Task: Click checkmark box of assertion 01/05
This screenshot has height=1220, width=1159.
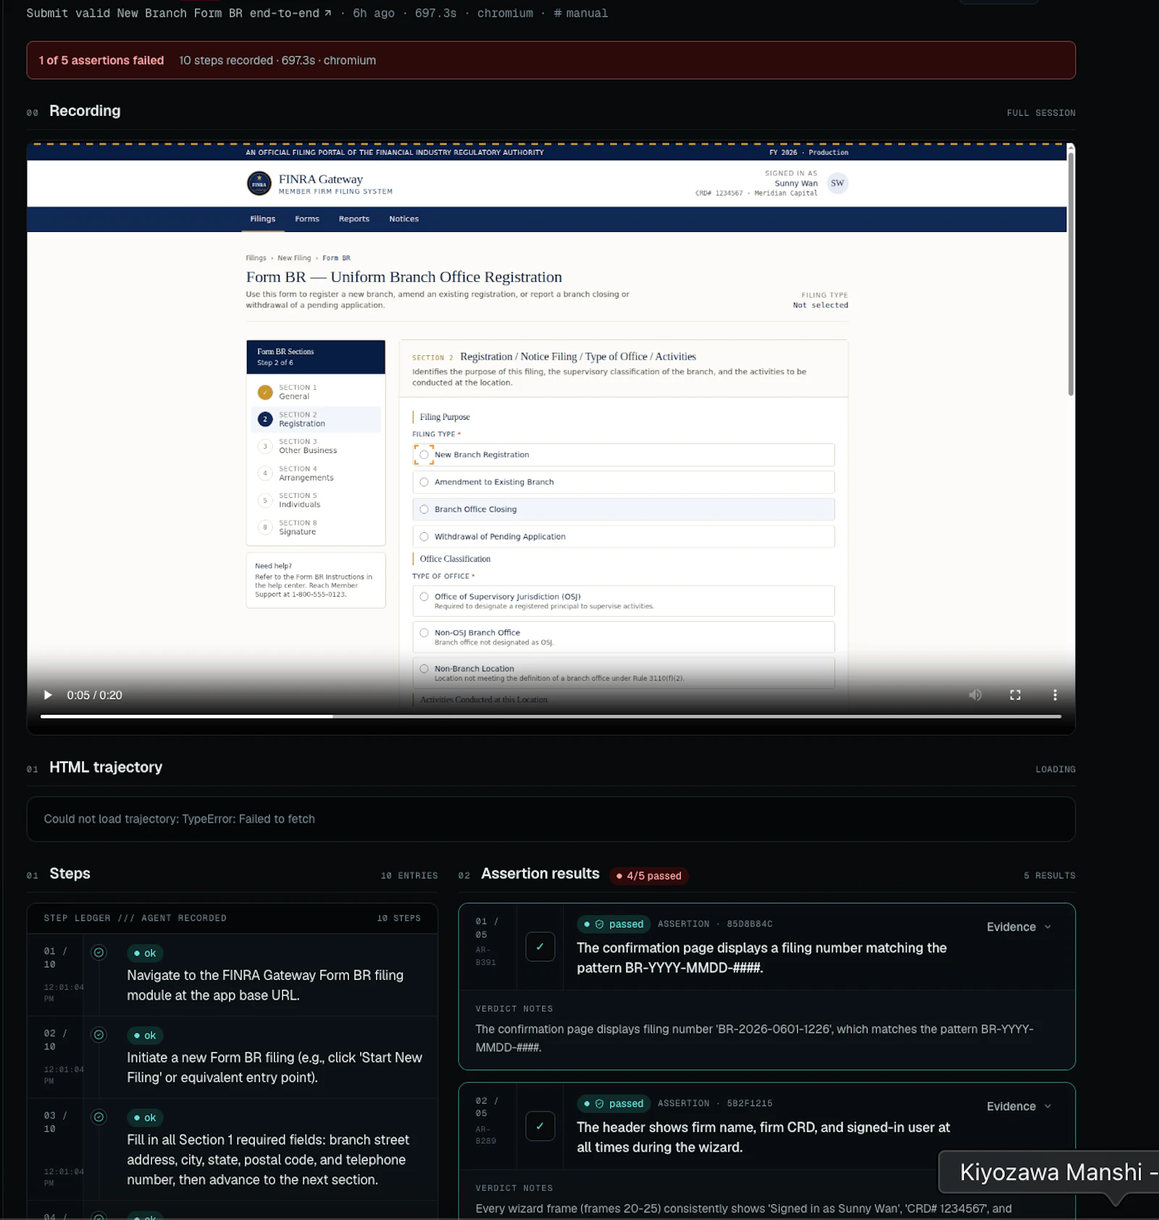Action: click(540, 947)
